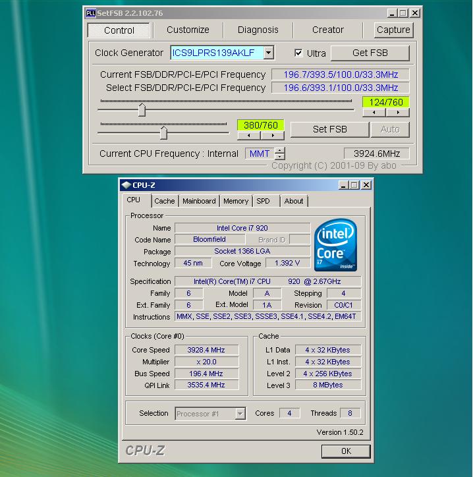Toggle the Ultra checkbox
This screenshot has width=473, height=477.
[x=298, y=53]
